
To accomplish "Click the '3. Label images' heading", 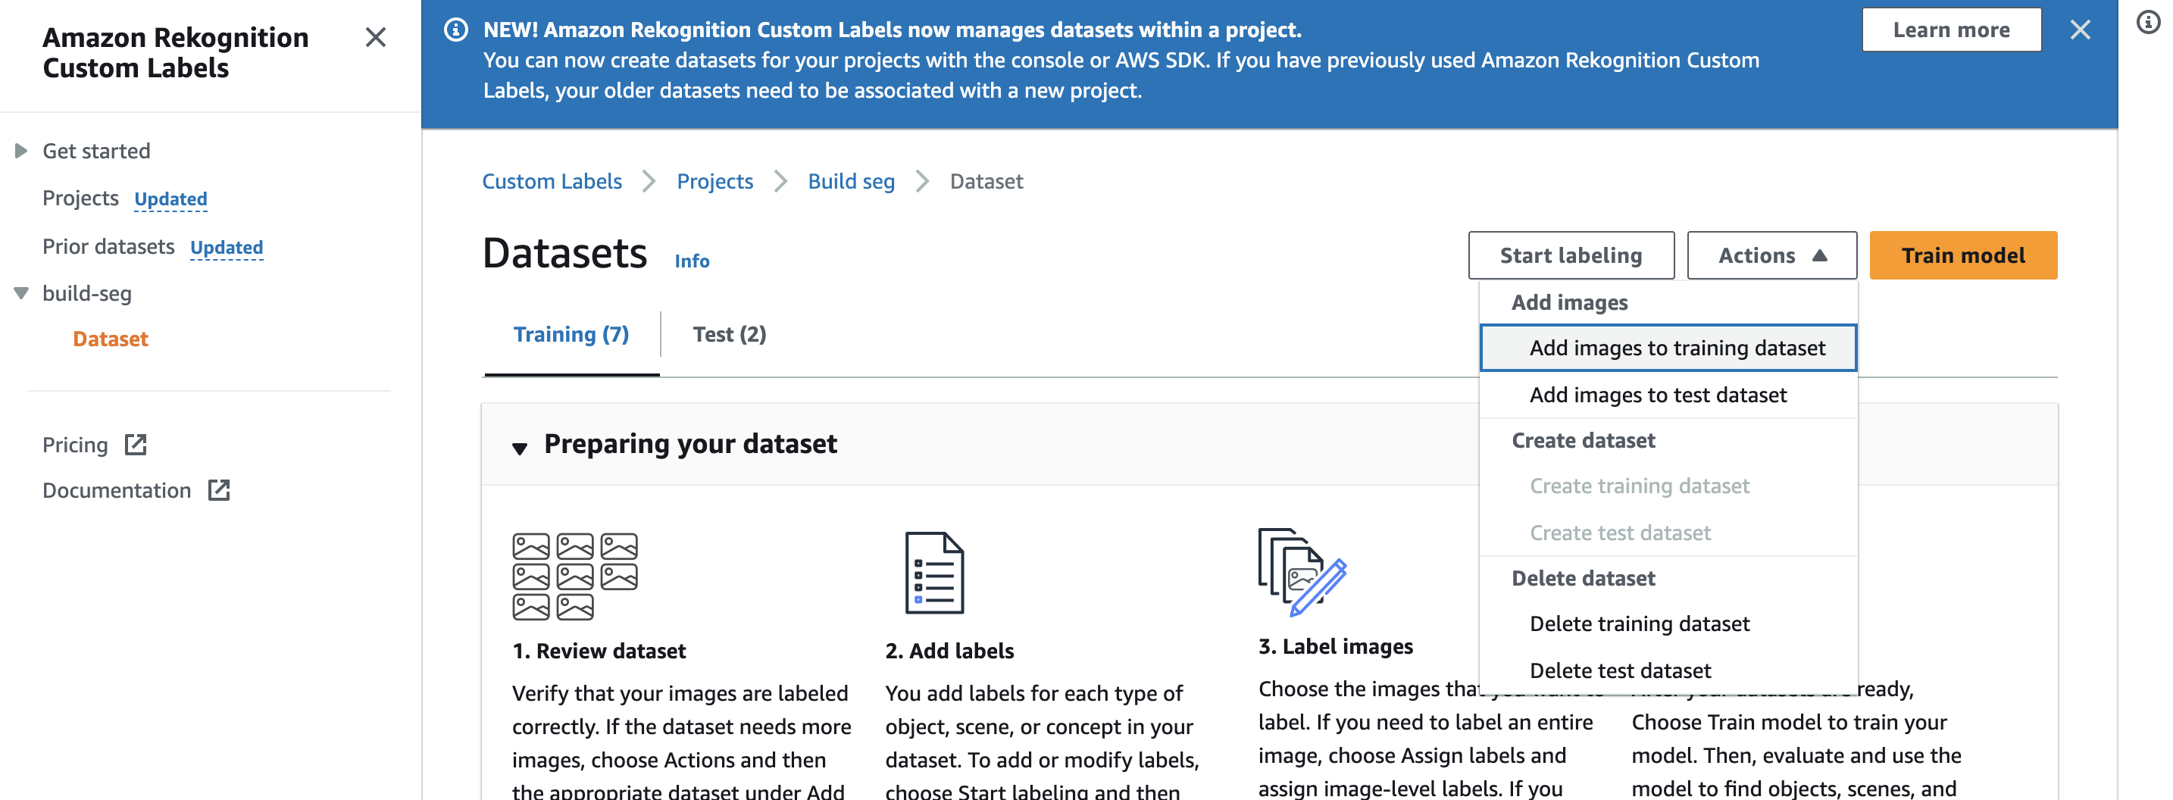I will coord(1335,646).
